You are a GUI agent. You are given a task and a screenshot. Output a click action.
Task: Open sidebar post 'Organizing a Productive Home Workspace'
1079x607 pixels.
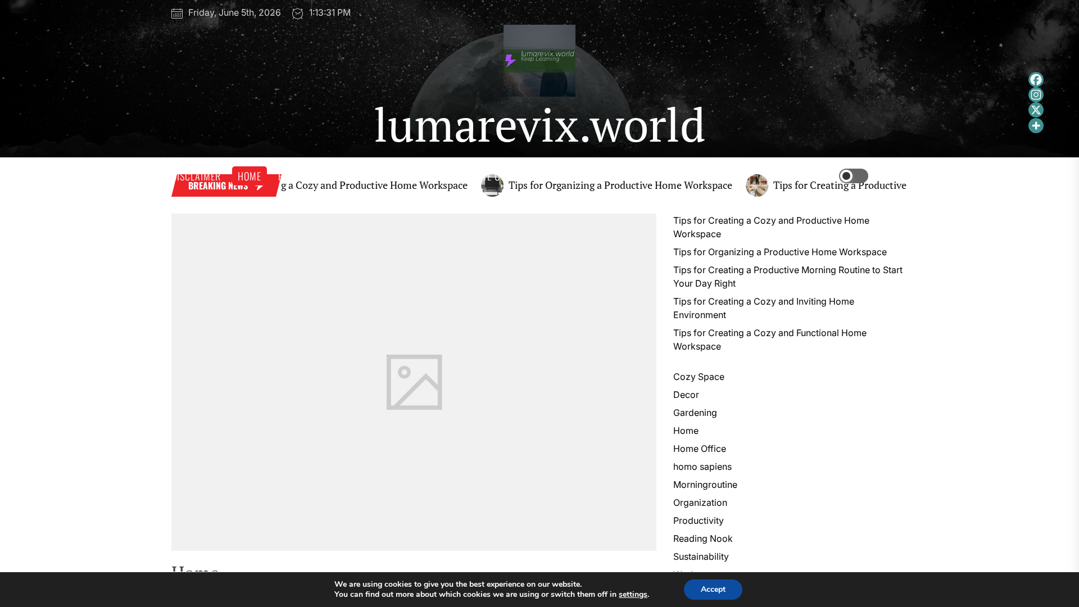780,252
